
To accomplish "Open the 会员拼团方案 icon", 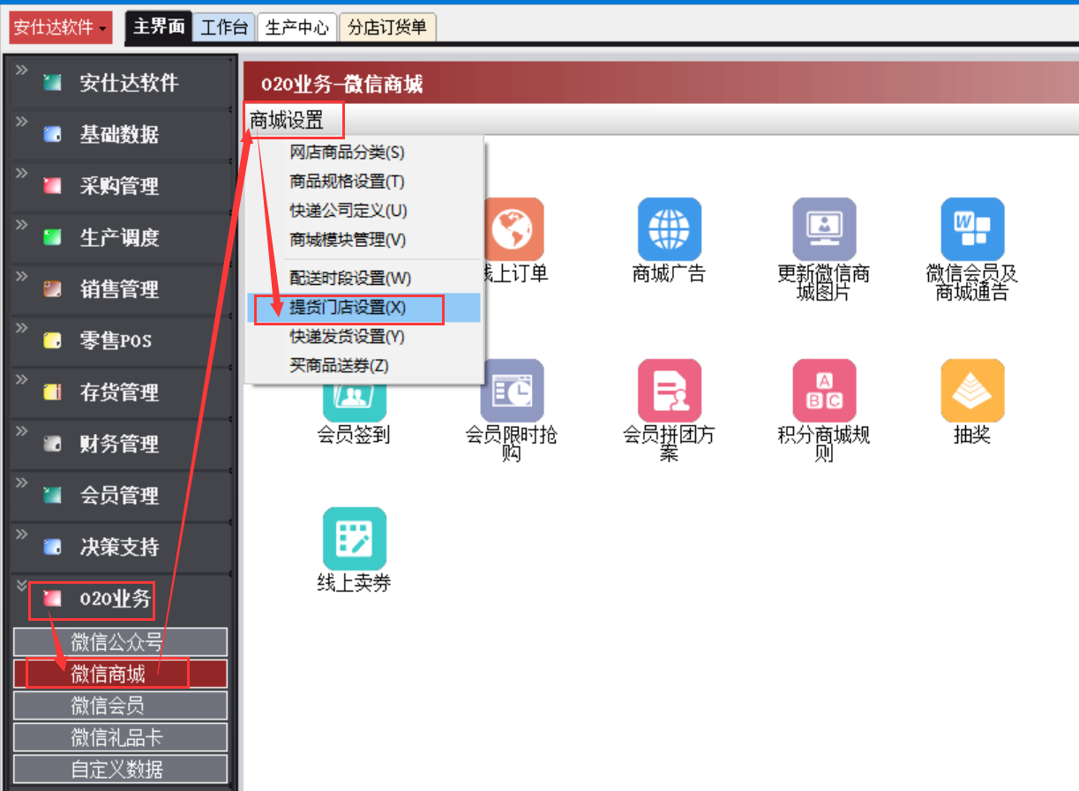I will tap(670, 390).
